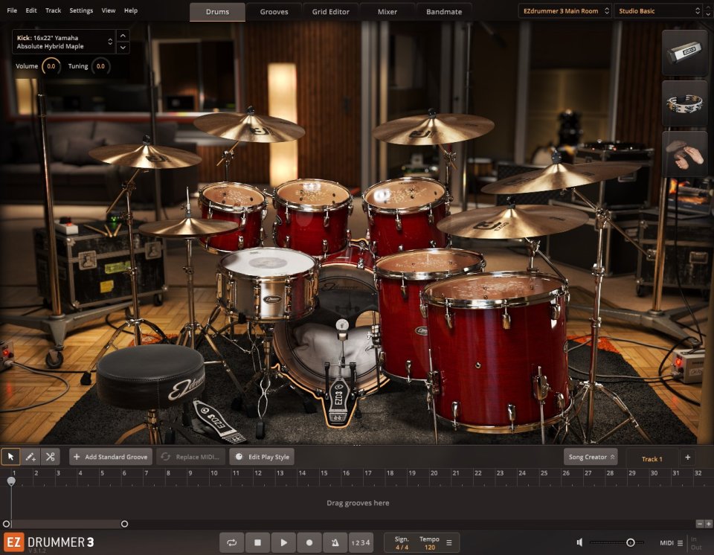The height and width of the screenshot is (555, 714).
Task: Click the kick Volume knob
Action: (x=51, y=66)
